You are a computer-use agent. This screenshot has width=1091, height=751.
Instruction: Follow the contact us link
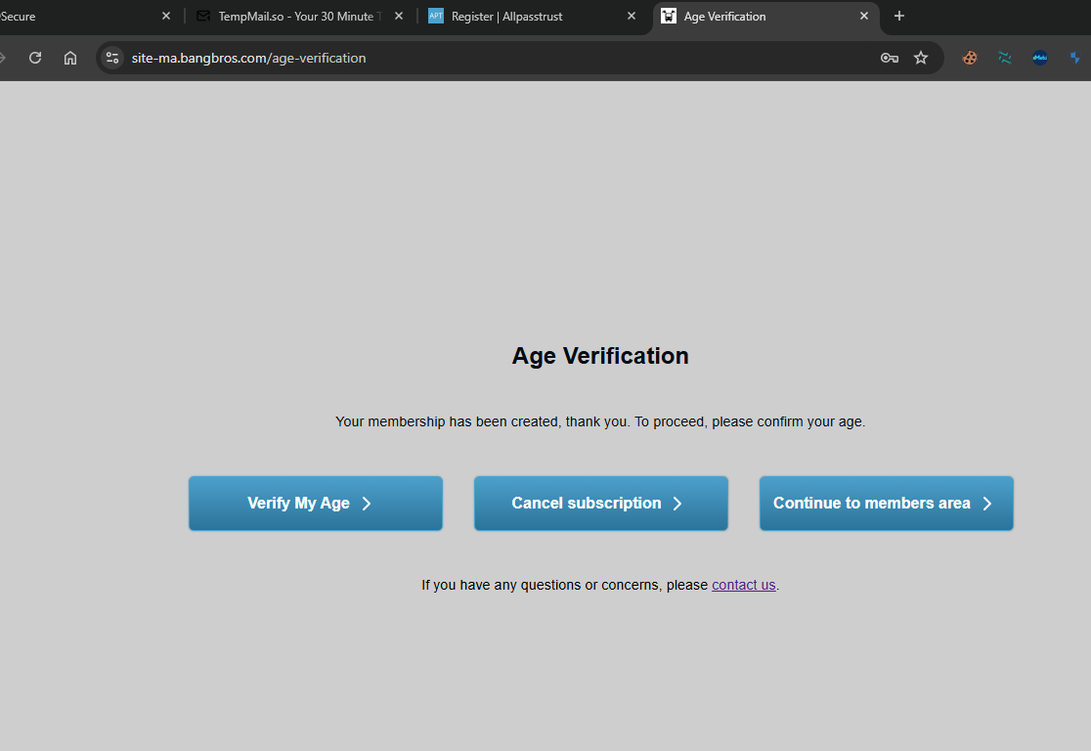(743, 585)
